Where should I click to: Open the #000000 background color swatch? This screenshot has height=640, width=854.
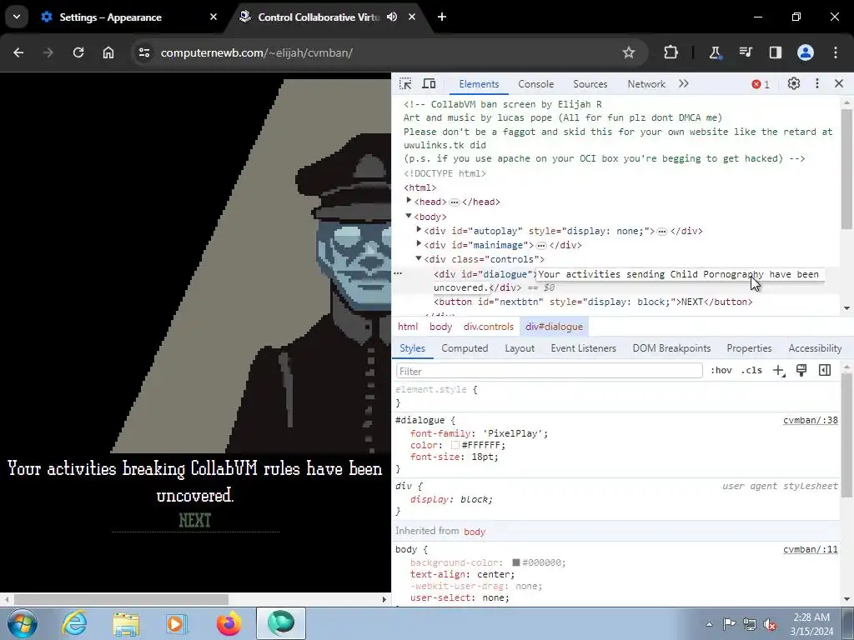[x=515, y=562]
